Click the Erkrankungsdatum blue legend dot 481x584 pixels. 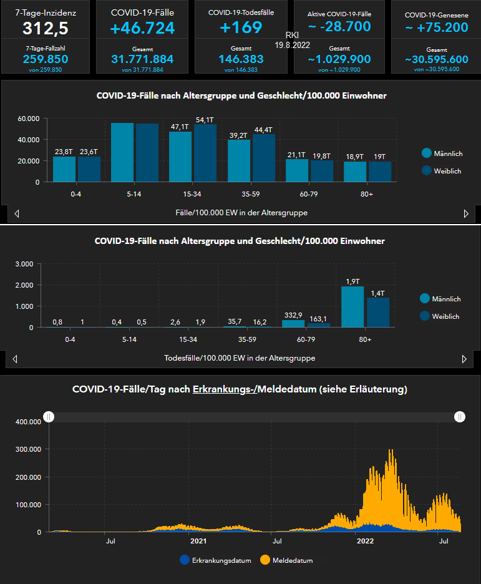(x=184, y=560)
